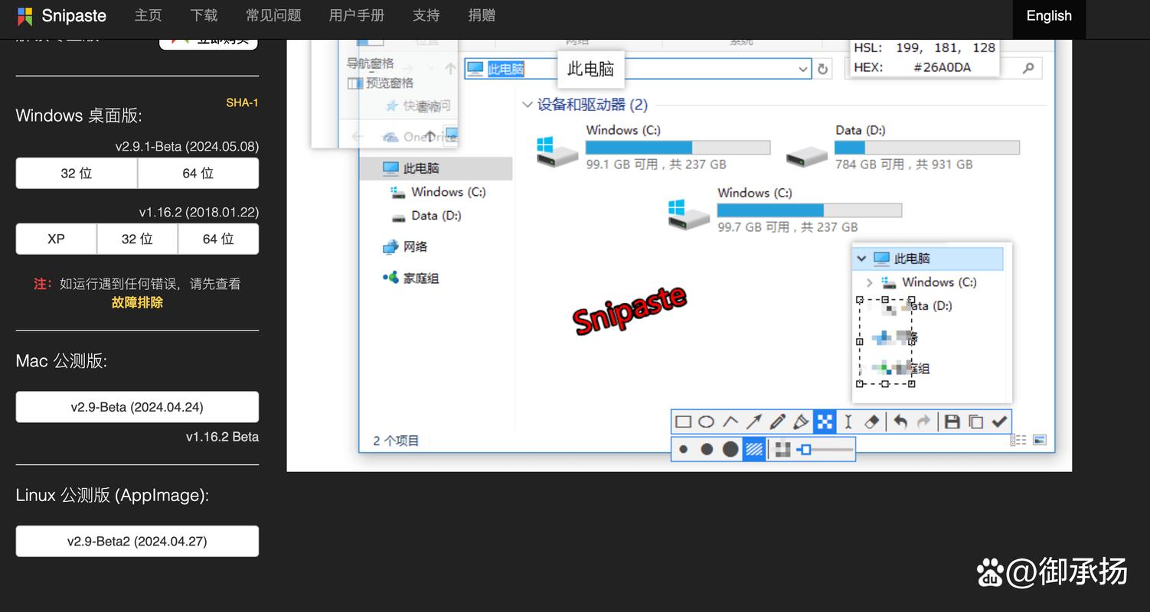The image size is (1150, 612).
Task: Click the Explorer search magnifier icon
Action: (x=1028, y=68)
